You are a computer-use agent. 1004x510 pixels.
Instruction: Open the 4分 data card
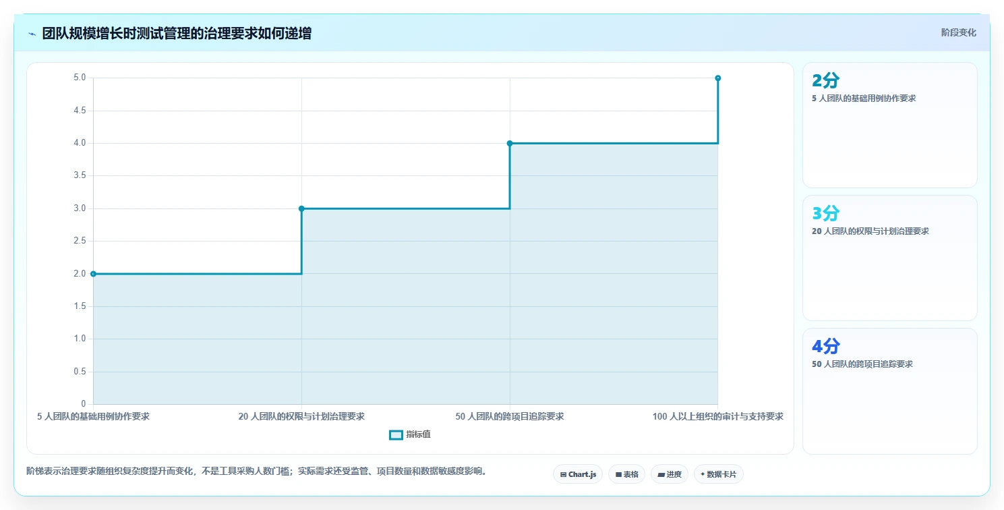tap(889, 391)
